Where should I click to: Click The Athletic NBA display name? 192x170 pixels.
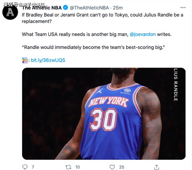(x=42, y=8)
